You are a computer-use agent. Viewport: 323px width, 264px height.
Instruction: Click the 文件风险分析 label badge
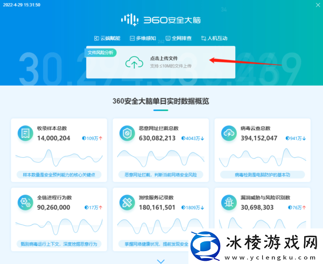(x=101, y=53)
